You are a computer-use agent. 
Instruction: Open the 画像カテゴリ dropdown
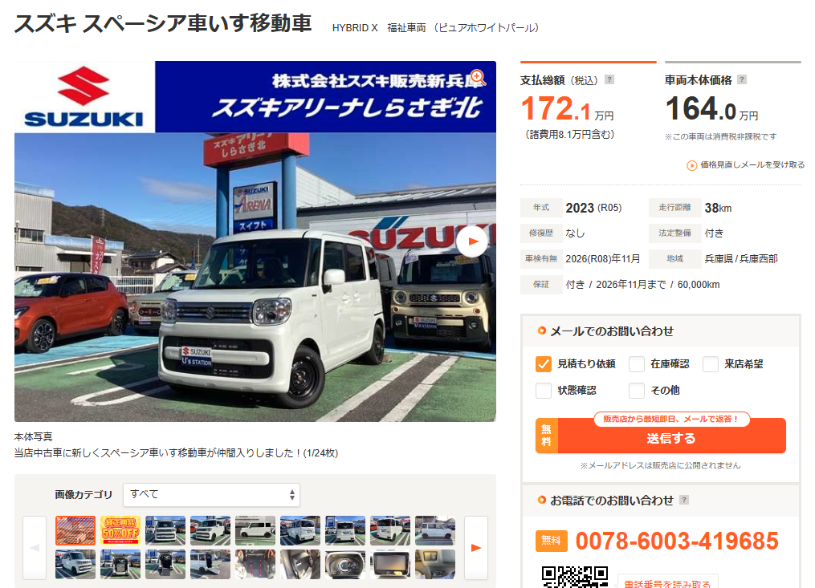[x=211, y=494]
